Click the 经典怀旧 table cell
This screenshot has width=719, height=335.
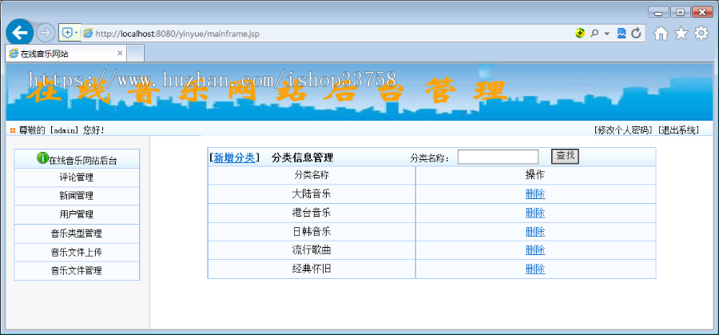pyautogui.click(x=312, y=269)
